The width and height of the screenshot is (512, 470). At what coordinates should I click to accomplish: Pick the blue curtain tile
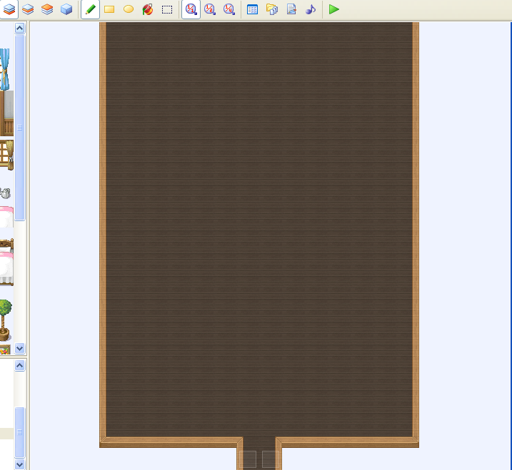tap(5, 69)
